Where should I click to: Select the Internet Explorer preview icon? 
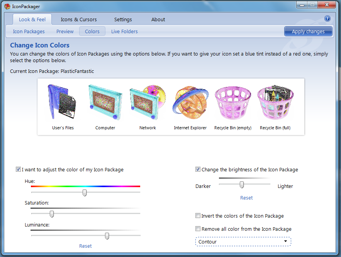pos(190,101)
